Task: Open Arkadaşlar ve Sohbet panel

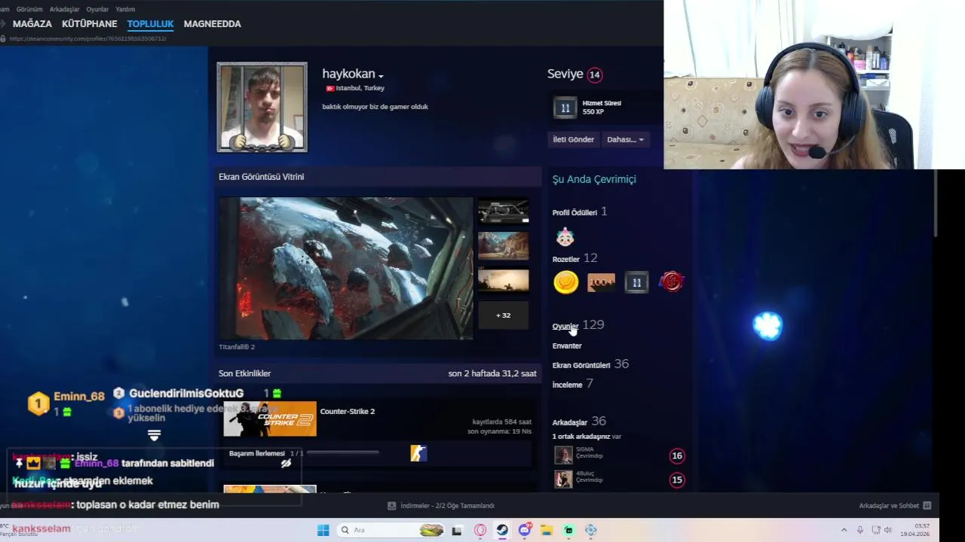Action: pos(895,506)
